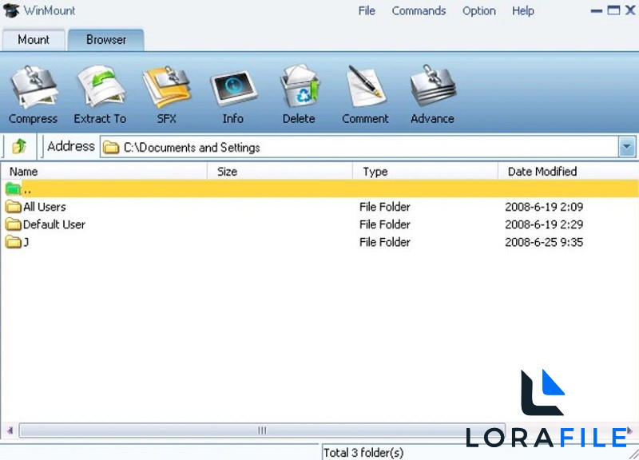639x460 pixels.
Task: Click the horizontal scrollbar thumb
Action: click(x=262, y=430)
